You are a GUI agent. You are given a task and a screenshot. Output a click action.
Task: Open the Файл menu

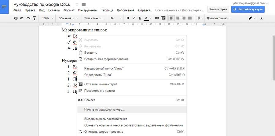click(17, 10)
